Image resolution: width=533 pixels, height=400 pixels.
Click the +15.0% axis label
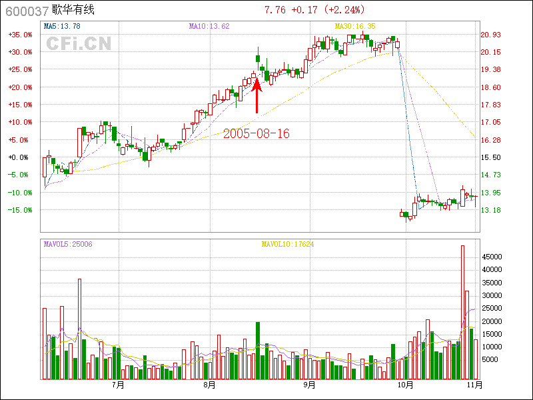20,105
